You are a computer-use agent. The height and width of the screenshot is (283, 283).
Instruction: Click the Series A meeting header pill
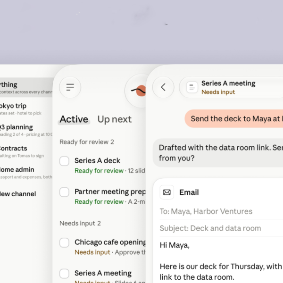tap(231, 87)
